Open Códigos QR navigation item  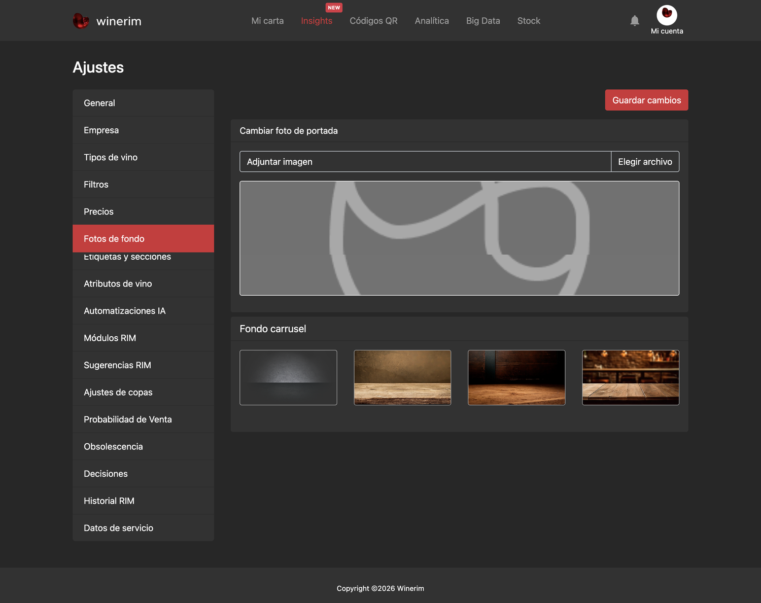(x=373, y=21)
